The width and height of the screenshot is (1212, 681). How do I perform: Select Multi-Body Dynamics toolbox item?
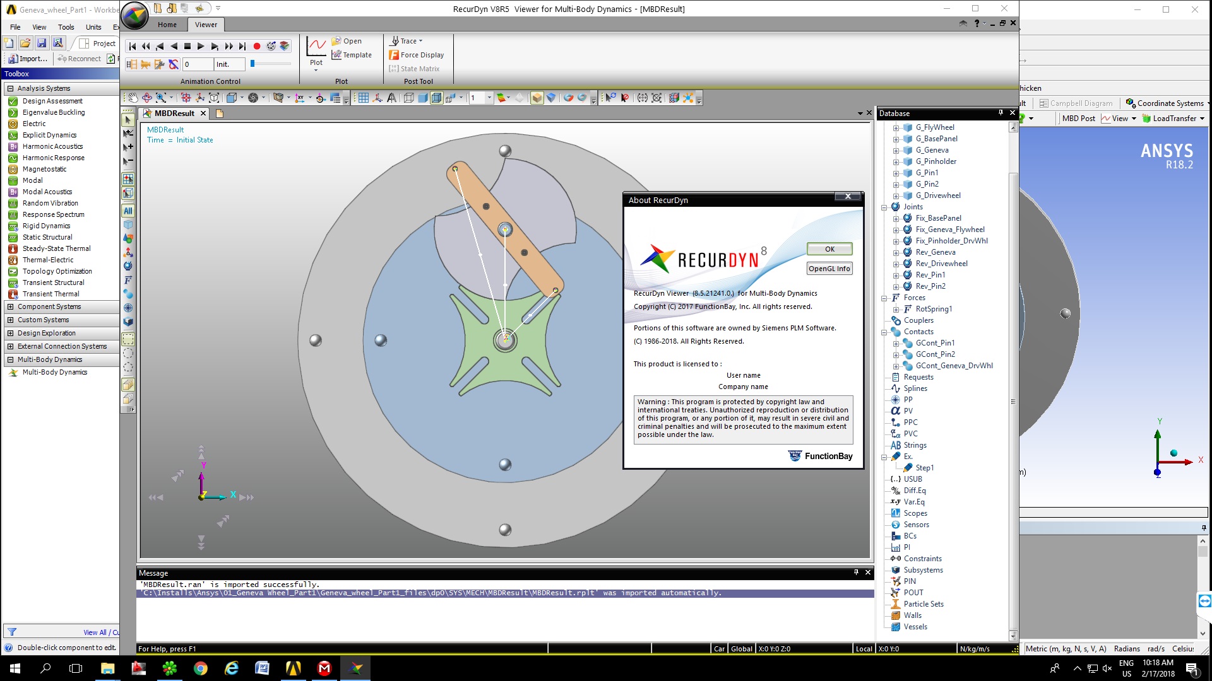coord(55,372)
